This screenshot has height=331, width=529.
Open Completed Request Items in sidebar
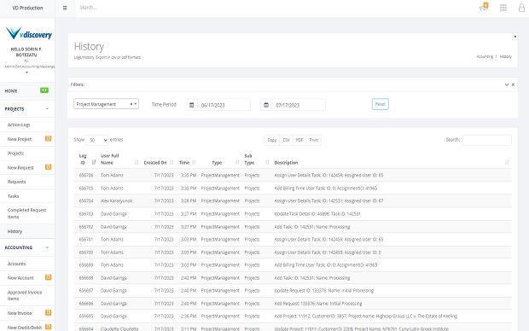pyautogui.click(x=26, y=213)
